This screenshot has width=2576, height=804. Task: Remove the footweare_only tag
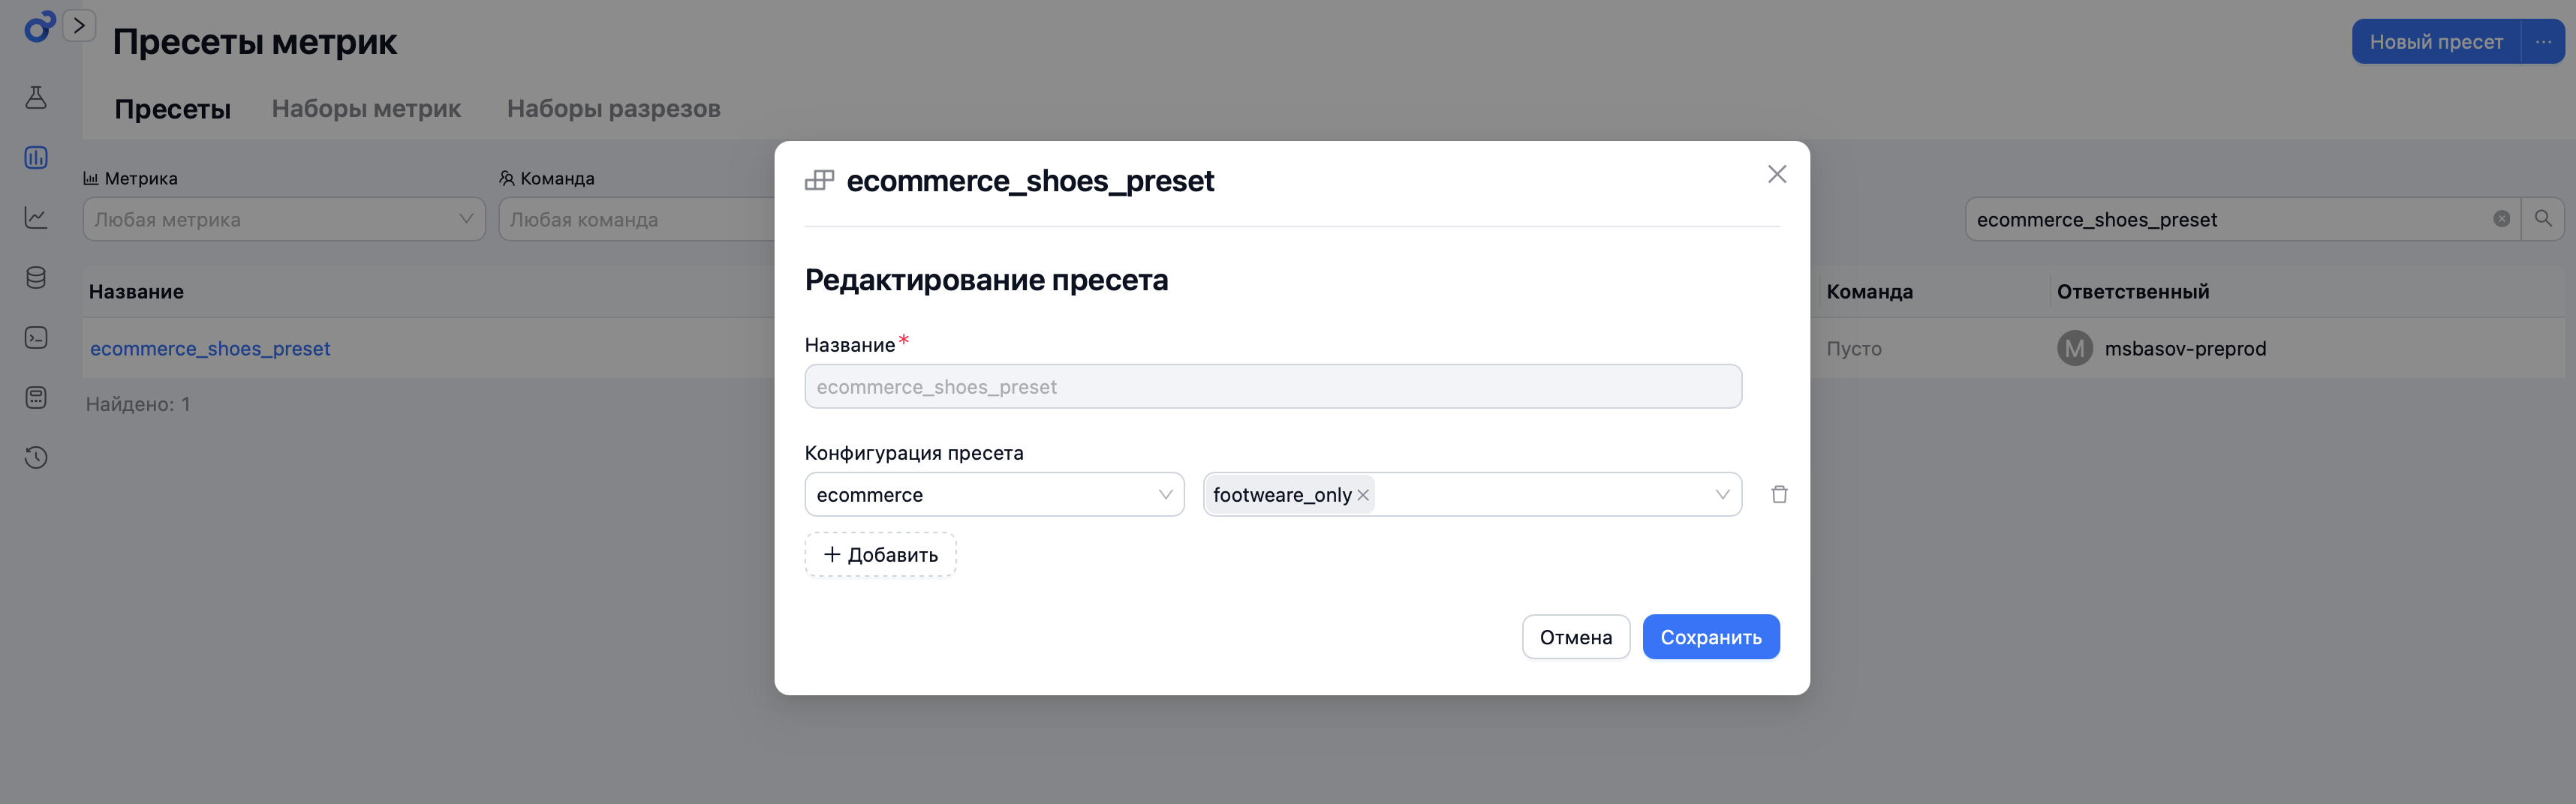[x=1363, y=496]
